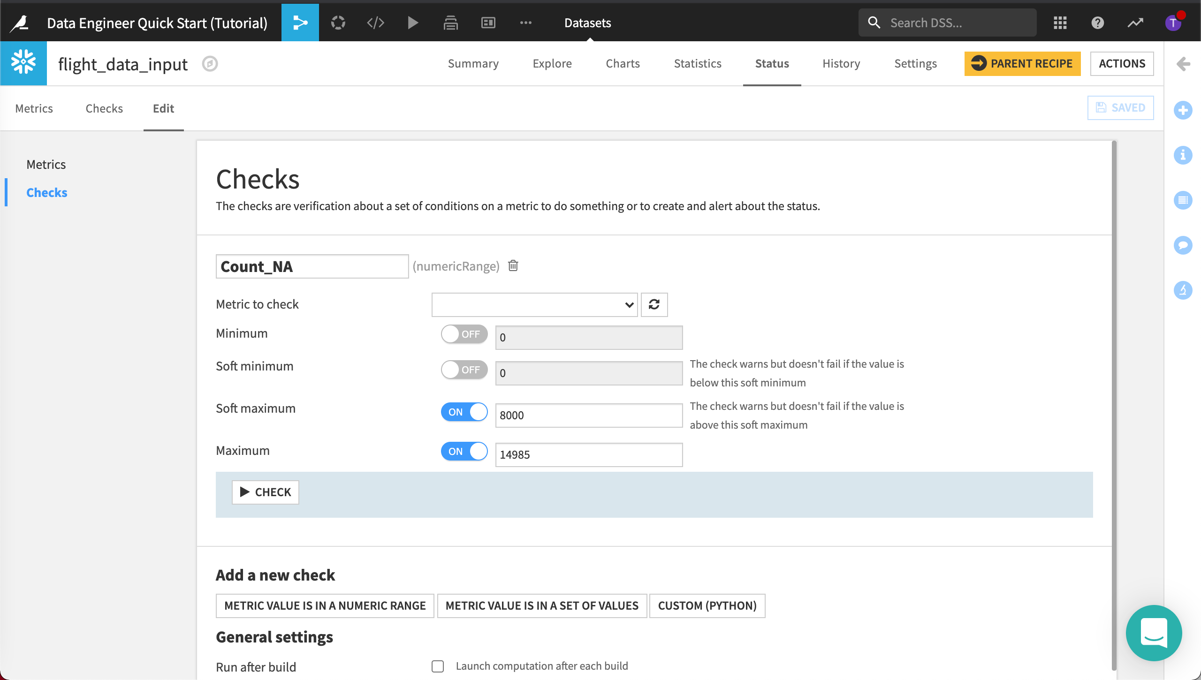Click the search magnifier icon
Viewport: 1201px width, 680px height.
point(874,23)
